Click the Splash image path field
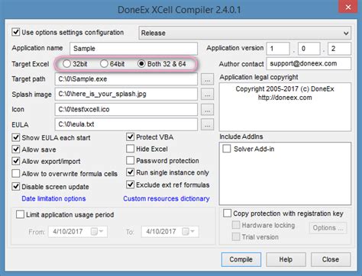This screenshot has width=362, height=276. (x=126, y=94)
